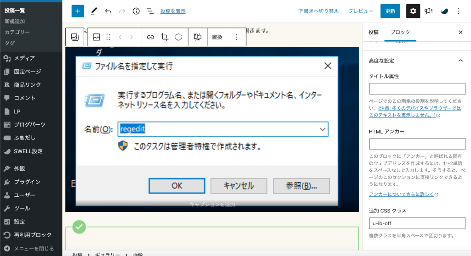Open the three-dot options menu in top bar
The width and height of the screenshot is (471, 256).
459,11
